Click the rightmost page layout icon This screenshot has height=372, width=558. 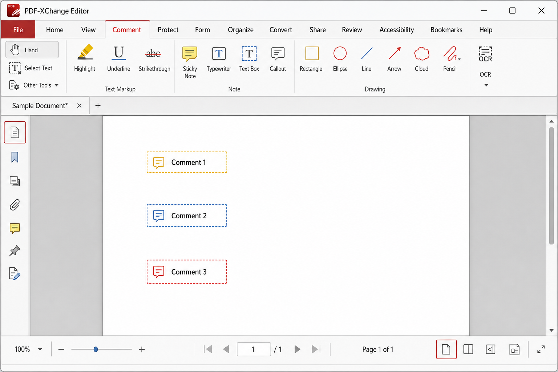click(x=514, y=349)
